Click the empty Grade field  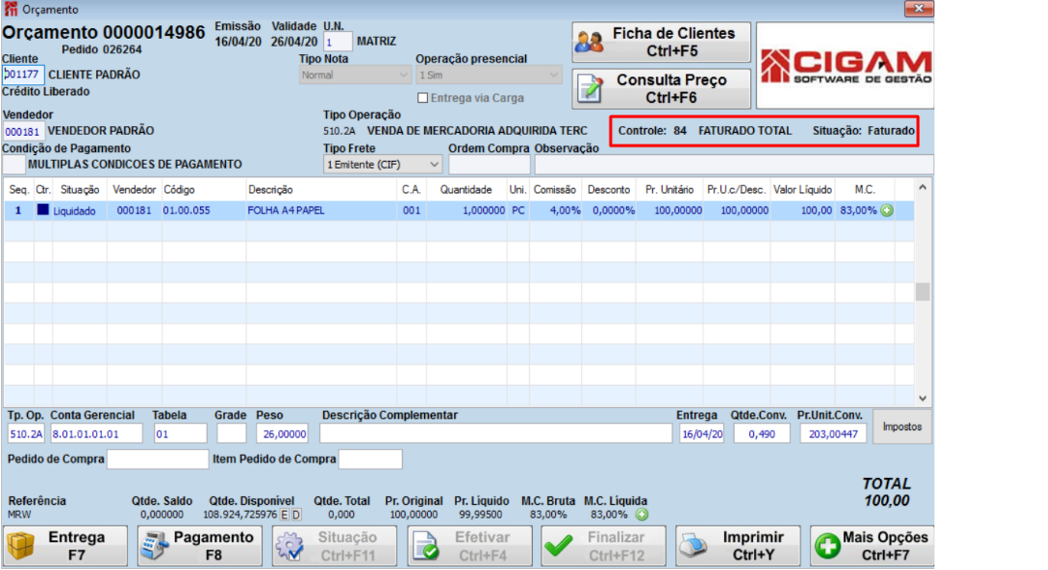231,434
